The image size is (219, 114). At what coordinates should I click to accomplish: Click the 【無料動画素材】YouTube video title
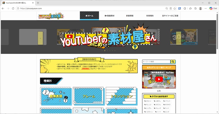coord(162,73)
